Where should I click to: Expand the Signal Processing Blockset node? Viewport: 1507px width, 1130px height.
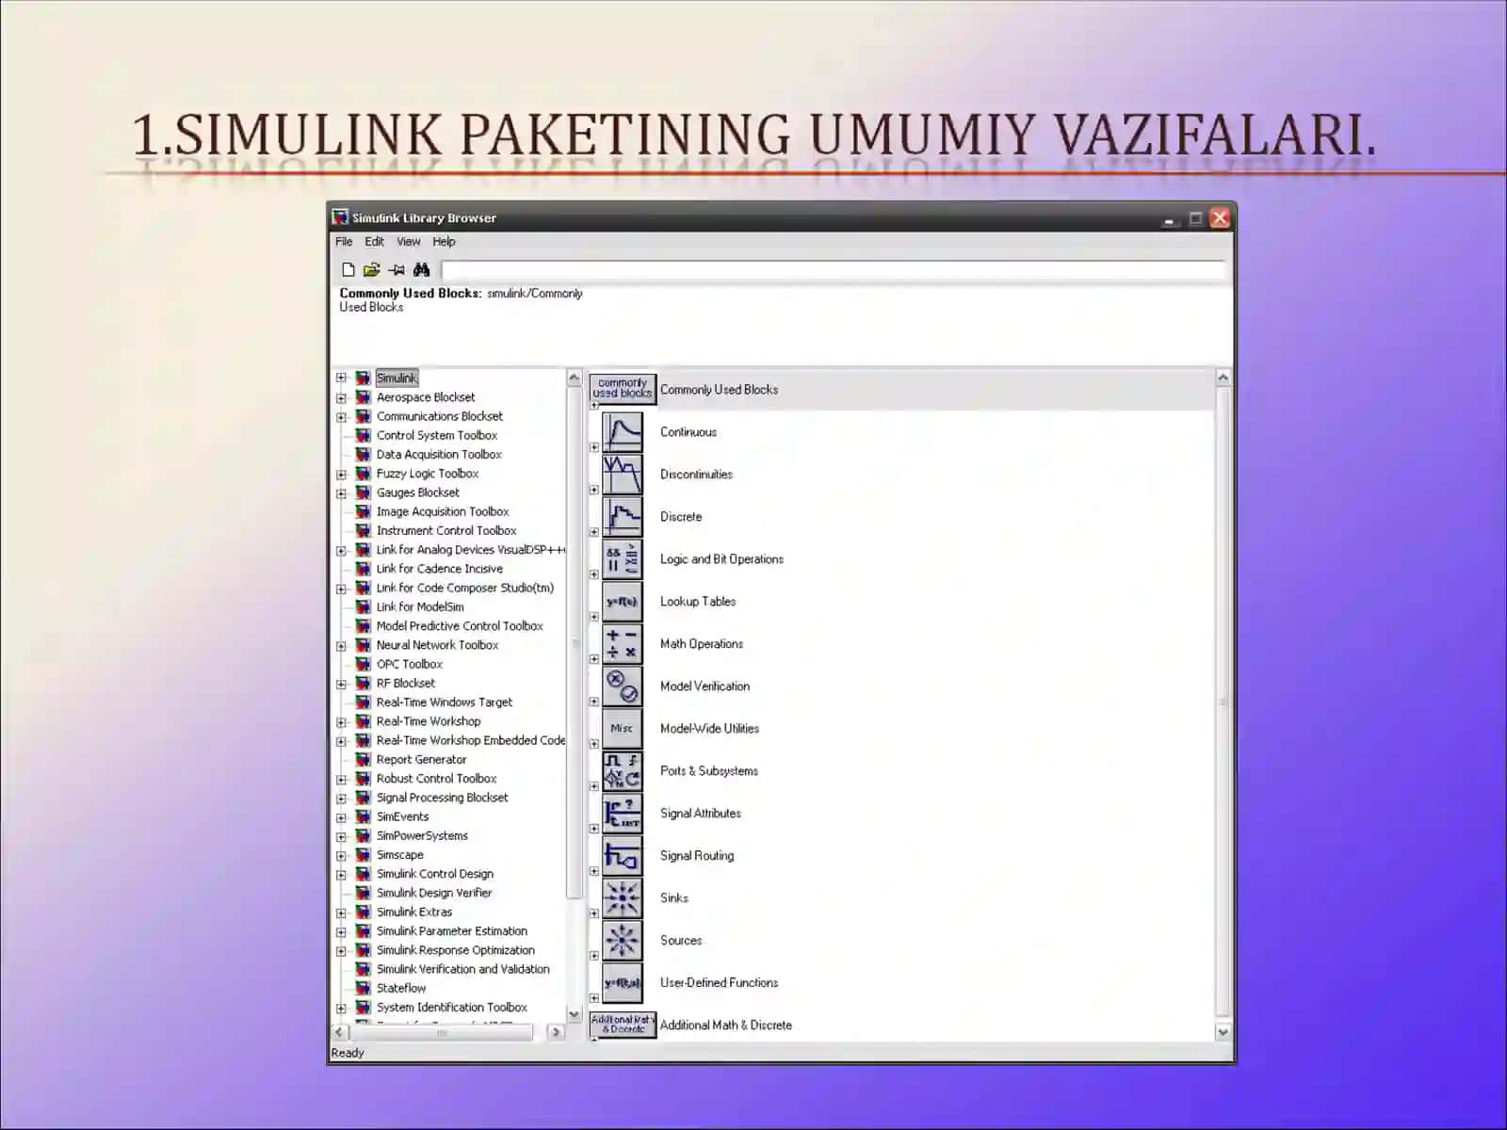342,798
